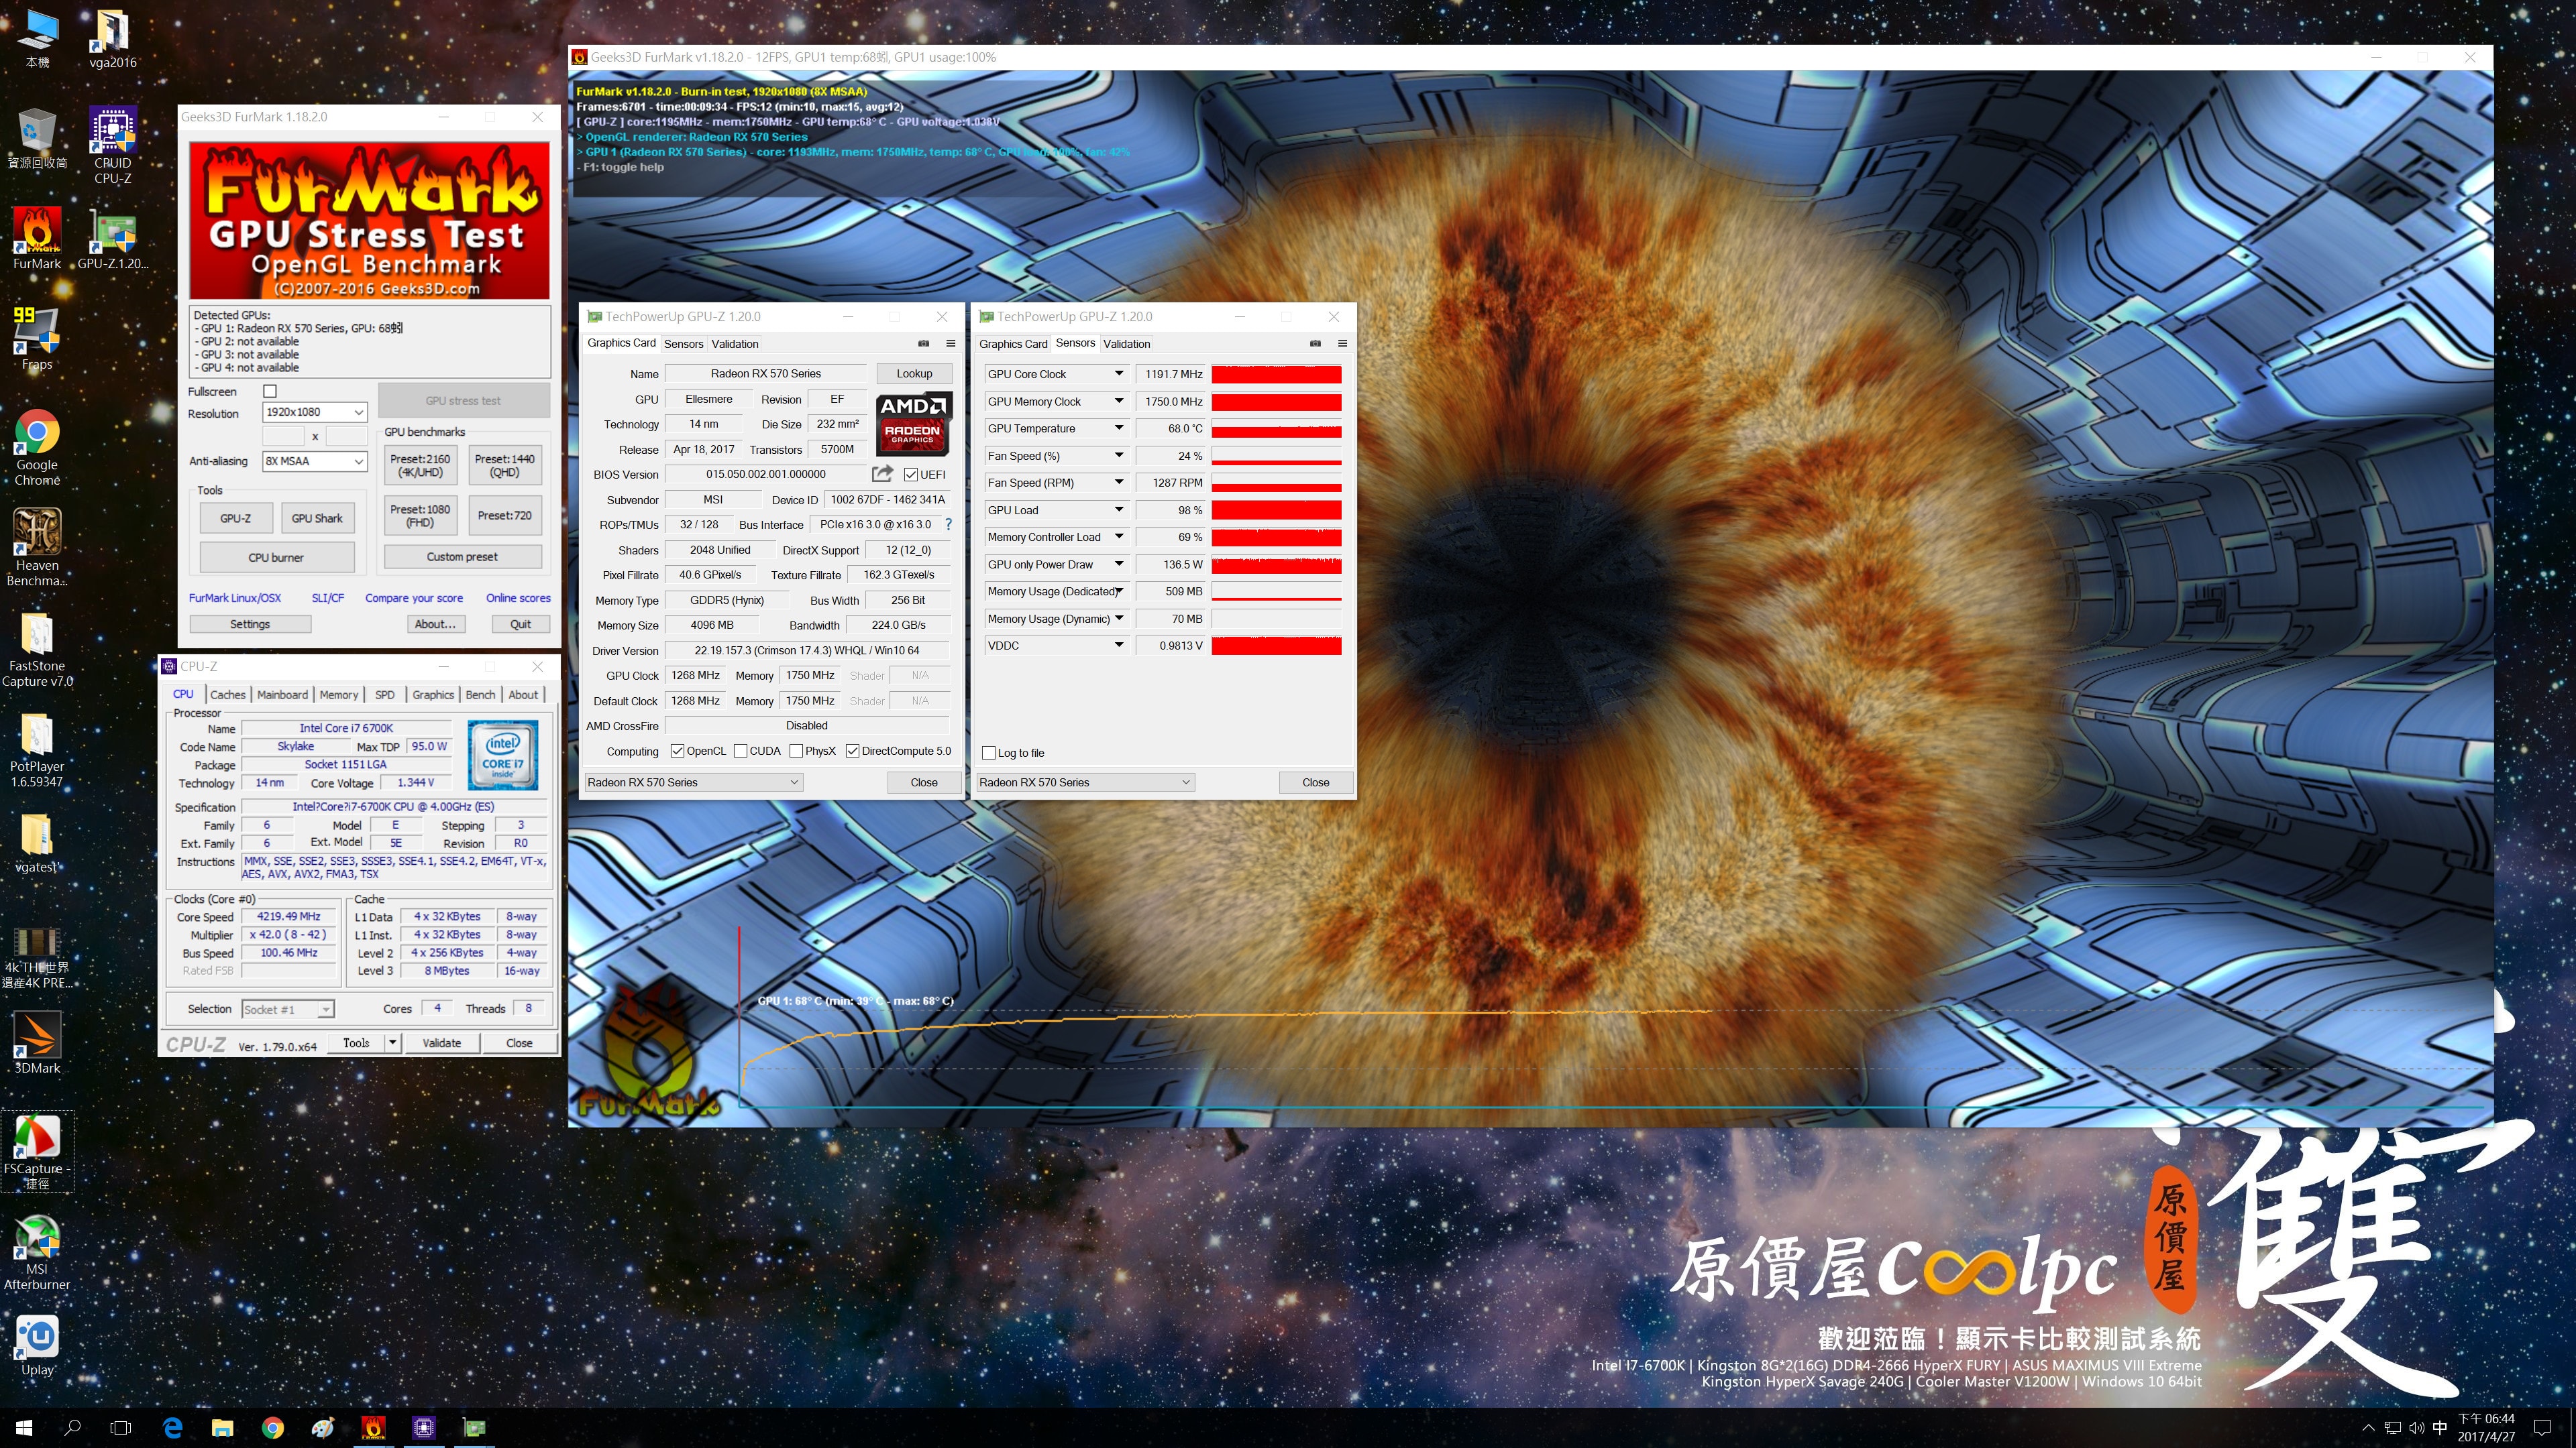Open the Fraps desktop icon

point(37,338)
